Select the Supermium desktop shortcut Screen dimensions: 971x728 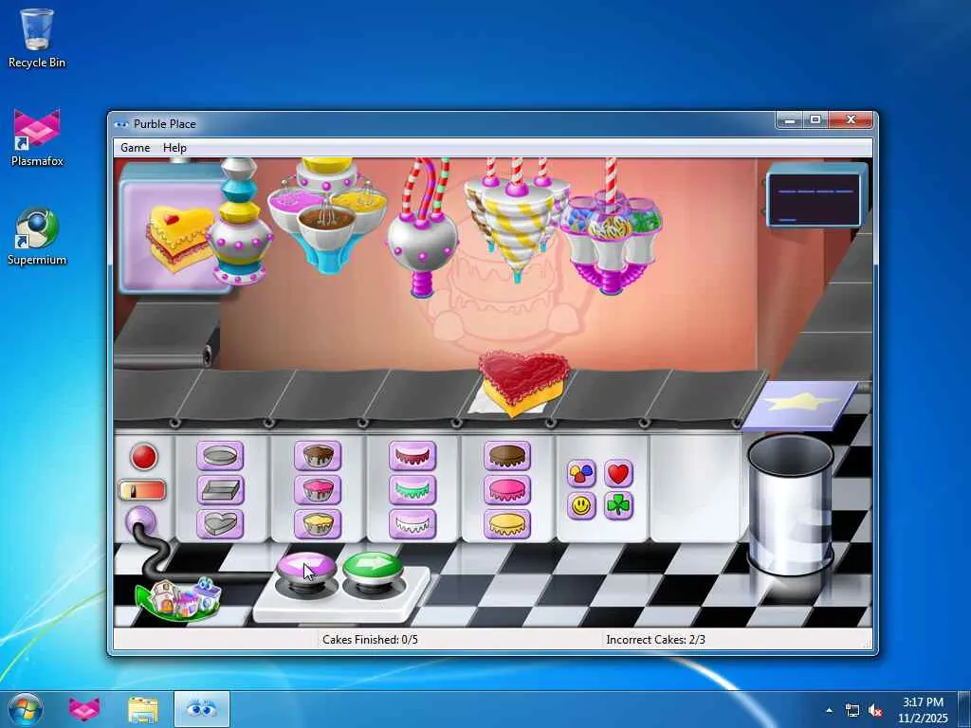click(x=37, y=237)
